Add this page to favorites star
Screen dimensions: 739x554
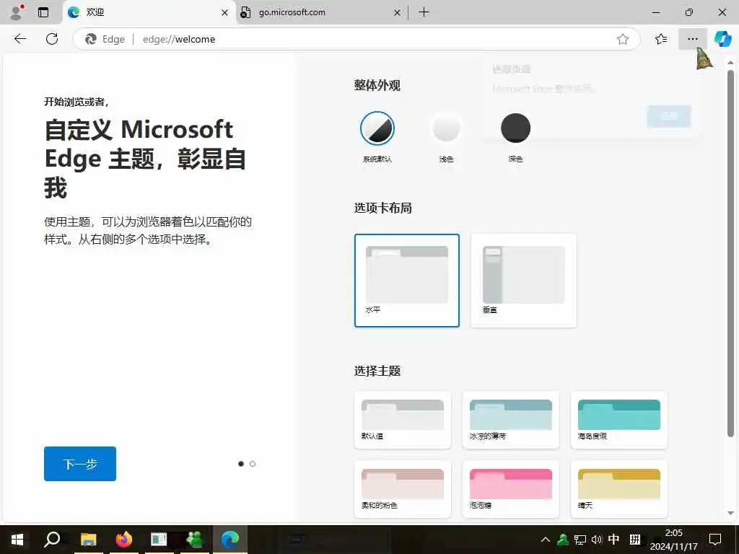click(x=623, y=39)
